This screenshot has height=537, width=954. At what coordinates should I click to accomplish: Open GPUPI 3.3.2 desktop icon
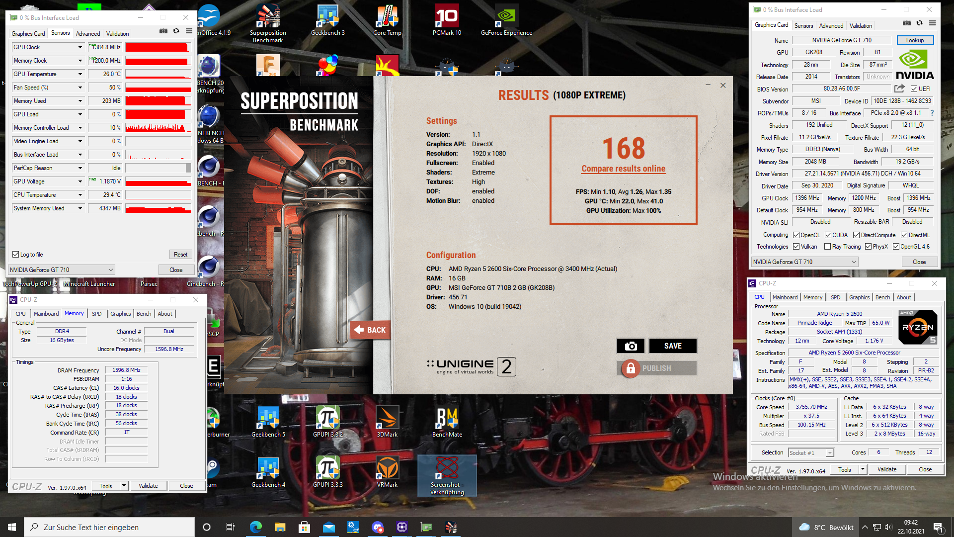click(328, 422)
